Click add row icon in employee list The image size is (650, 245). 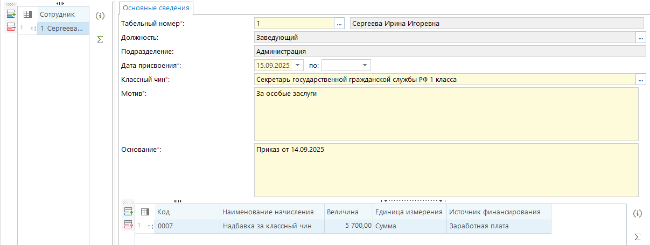[11, 15]
